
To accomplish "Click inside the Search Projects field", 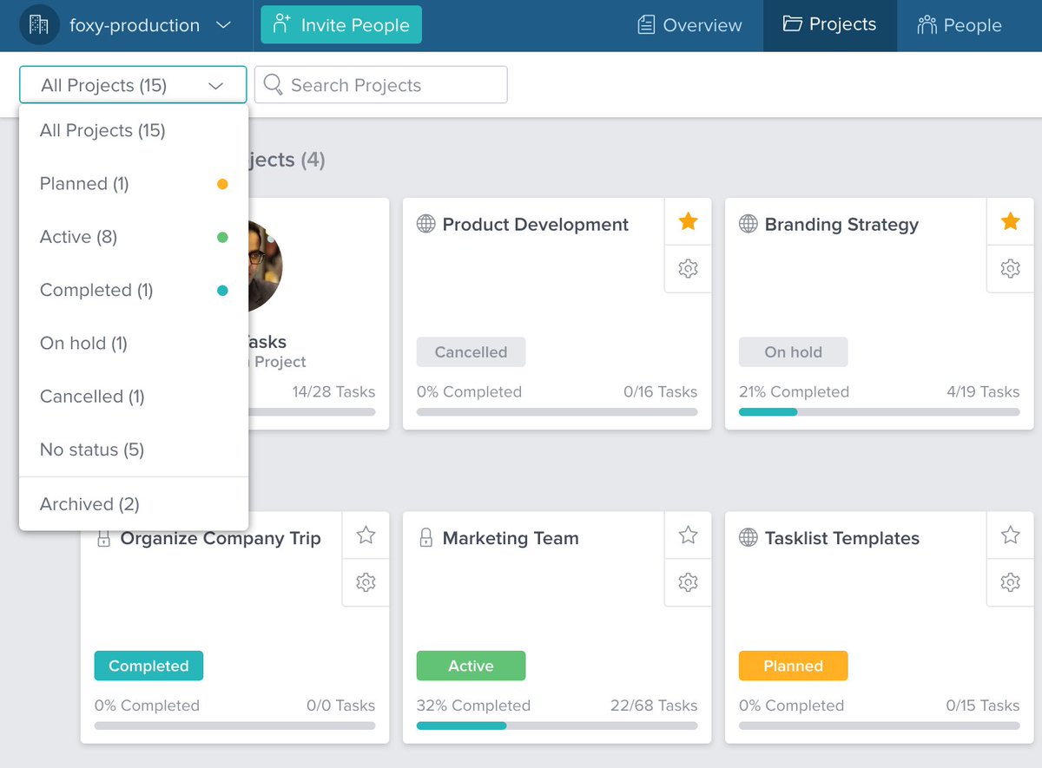I will (380, 84).
